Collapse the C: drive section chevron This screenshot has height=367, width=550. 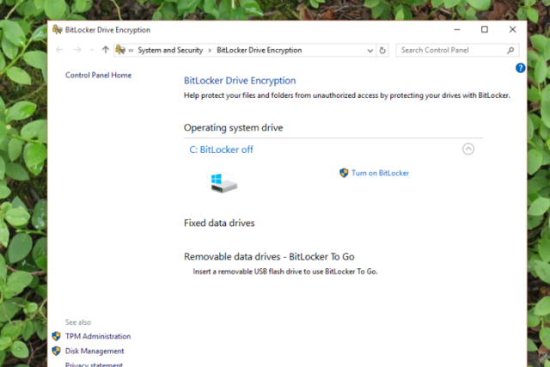point(468,149)
